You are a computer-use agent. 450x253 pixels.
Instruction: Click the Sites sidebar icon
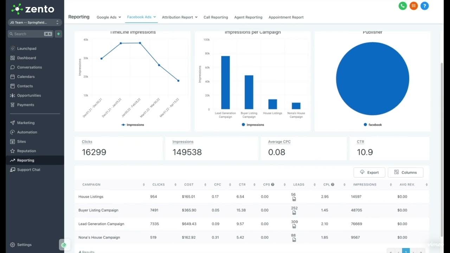13,142
